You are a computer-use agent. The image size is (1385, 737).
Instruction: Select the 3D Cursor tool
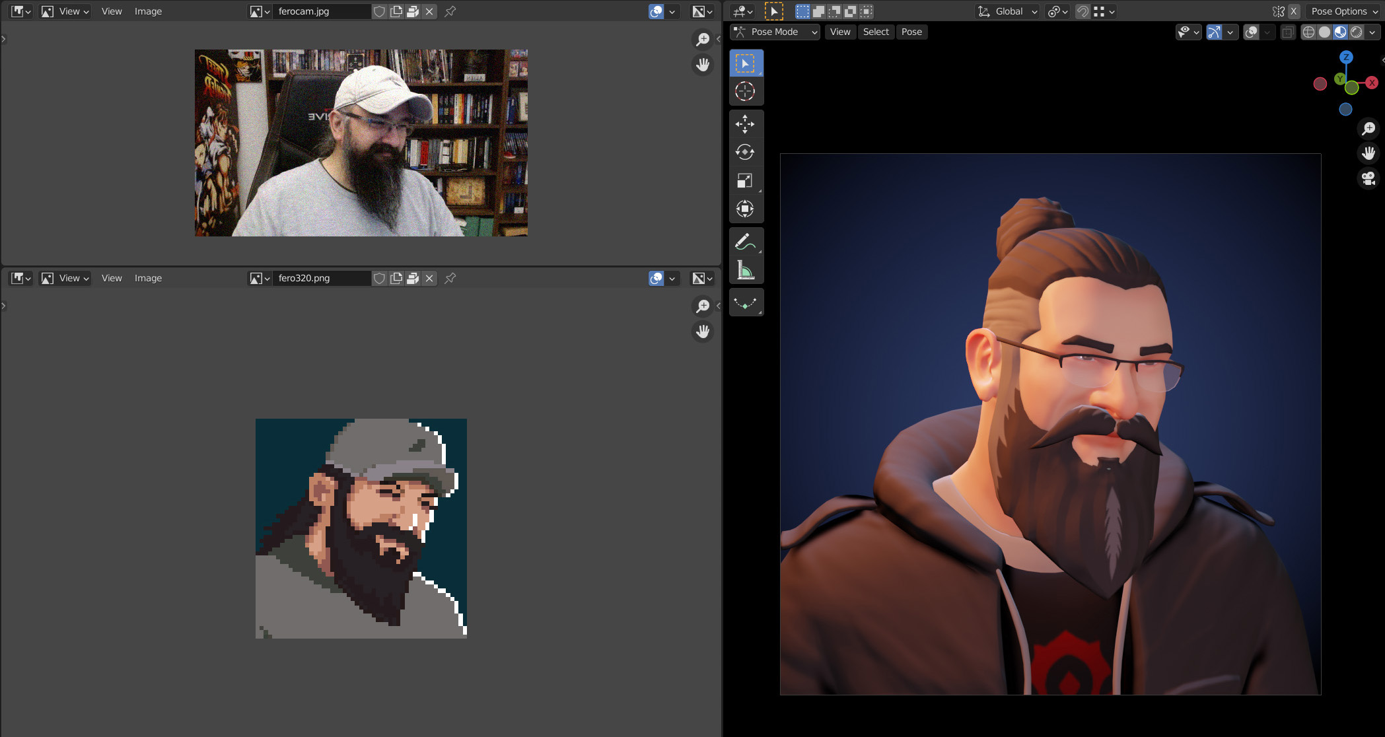(745, 91)
